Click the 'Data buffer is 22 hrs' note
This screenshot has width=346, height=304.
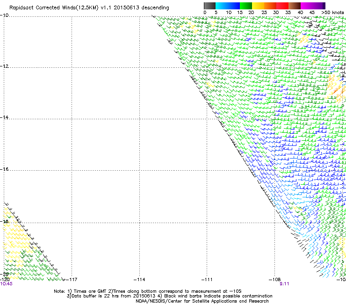click(169, 296)
